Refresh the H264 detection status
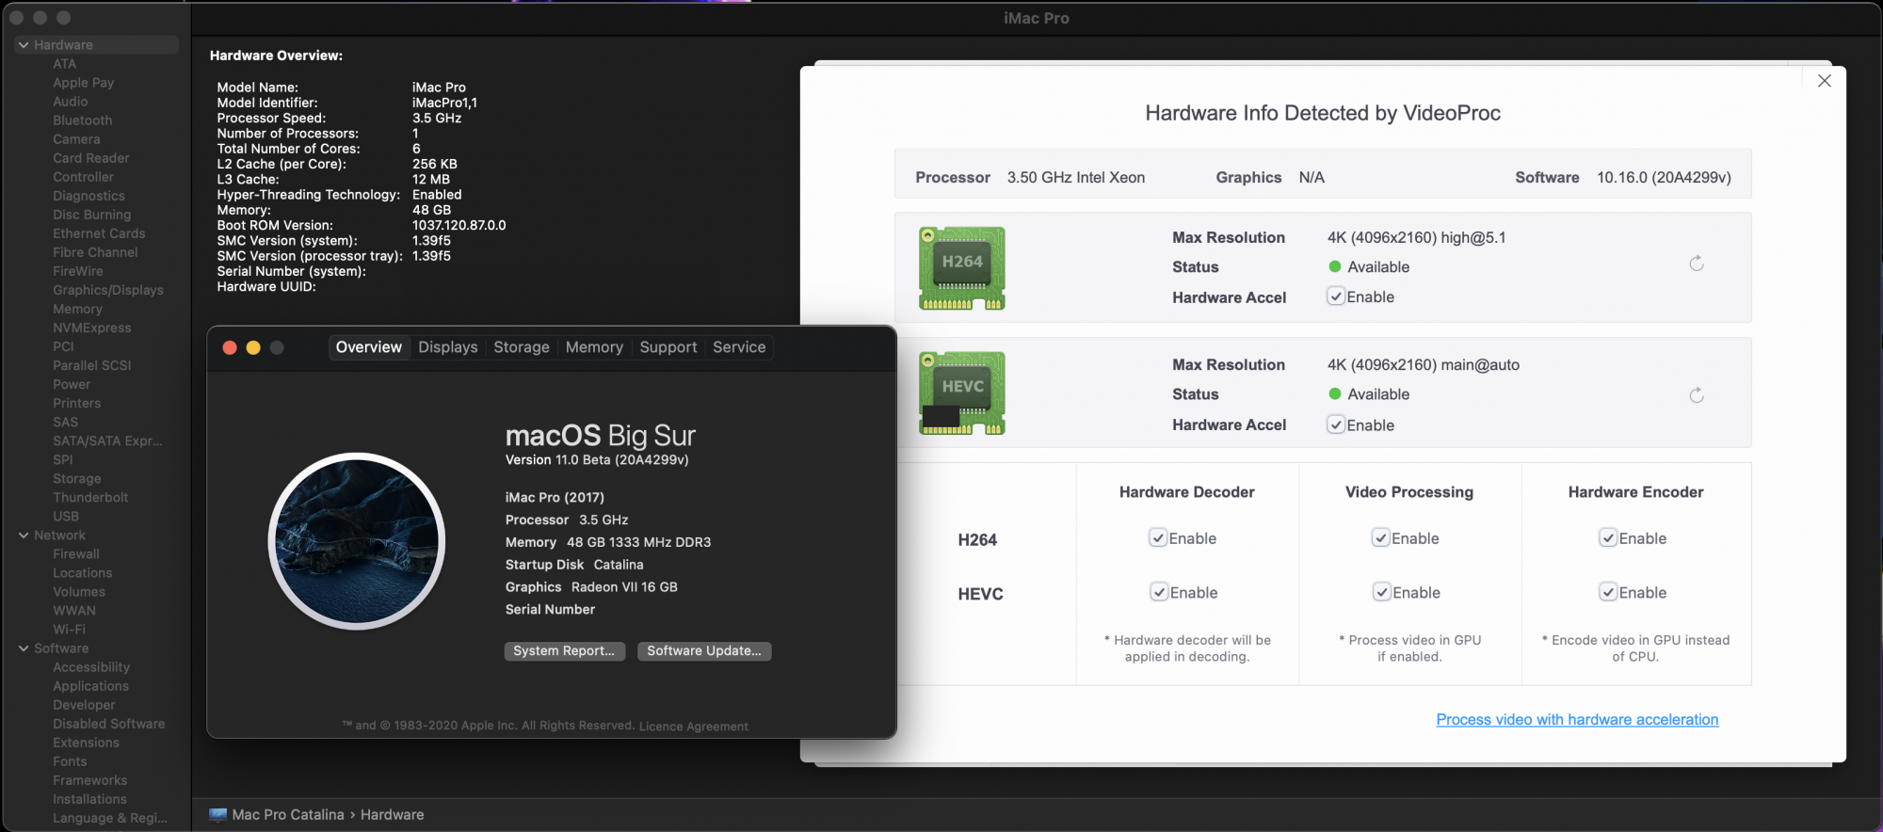 pyautogui.click(x=1697, y=264)
